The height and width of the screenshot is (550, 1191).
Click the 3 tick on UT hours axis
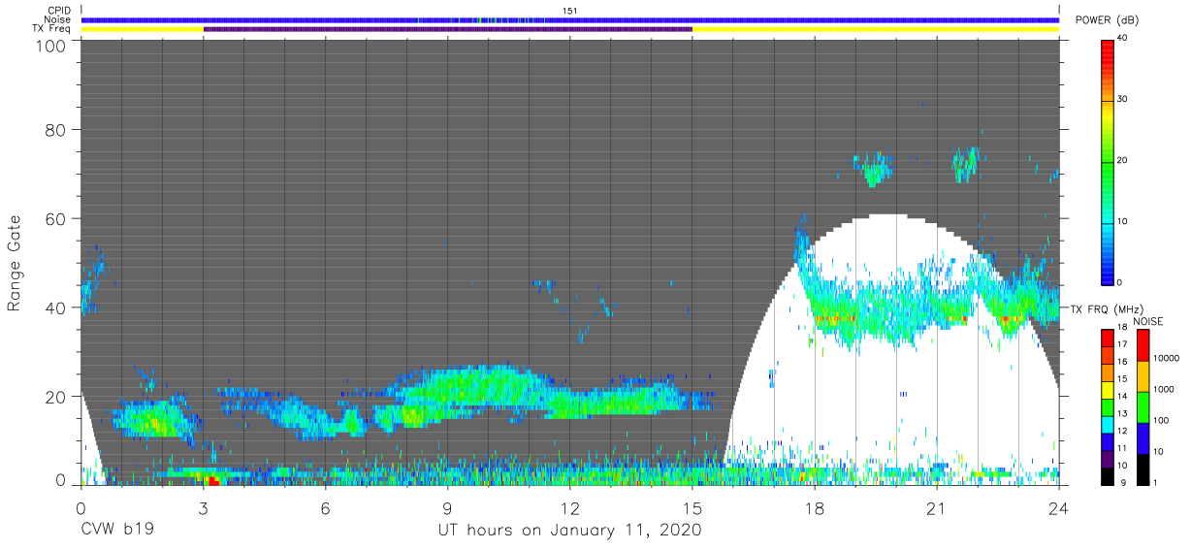(204, 507)
